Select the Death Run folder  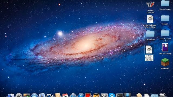tap(150, 34)
